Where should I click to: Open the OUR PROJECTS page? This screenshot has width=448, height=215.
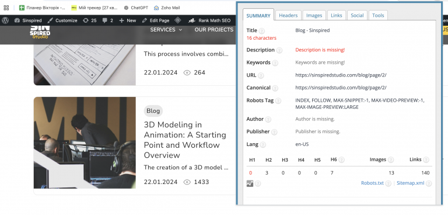(214, 30)
